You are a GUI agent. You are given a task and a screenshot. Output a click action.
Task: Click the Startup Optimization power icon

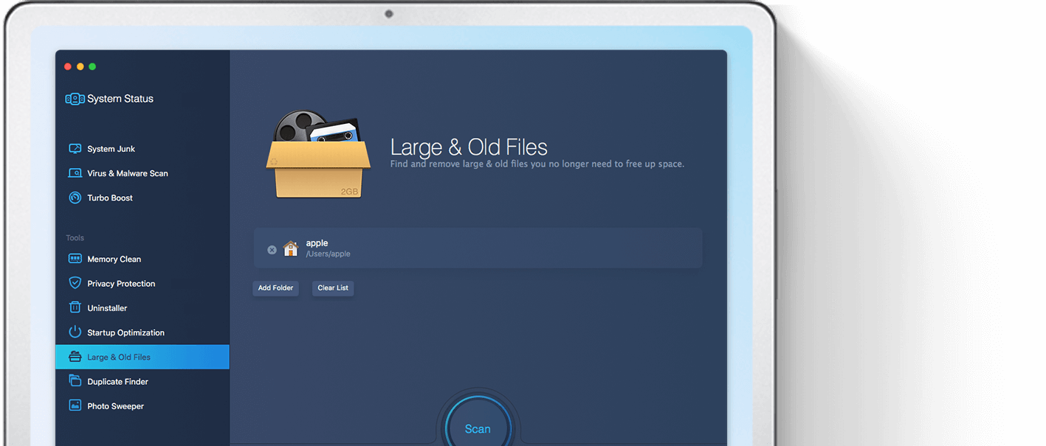tap(75, 332)
